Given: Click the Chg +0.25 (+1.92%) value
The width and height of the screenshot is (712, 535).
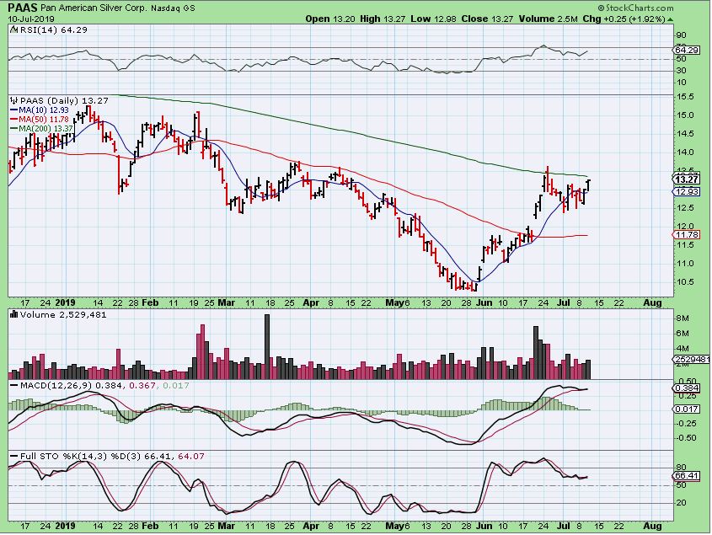Looking at the screenshot, I should pos(624,19).
